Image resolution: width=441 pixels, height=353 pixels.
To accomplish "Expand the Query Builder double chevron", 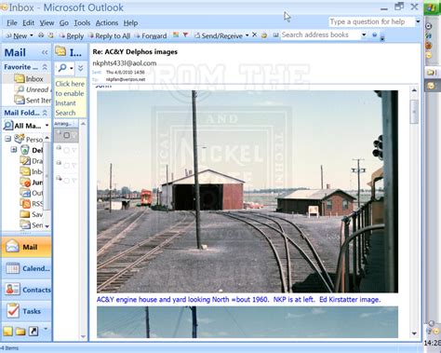I will point(81,68).
